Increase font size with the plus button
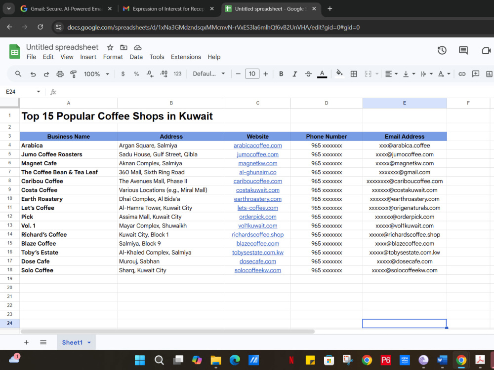Viewport: 494px width, 370px height. pyautogui.click(x=266, y=74)
